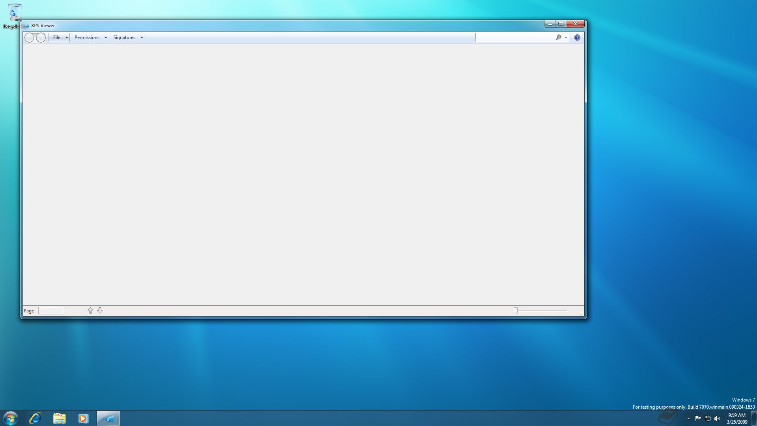Viewport: 757px width, 426px height.
Task: Open the Signatures menu
Action: 124,37
